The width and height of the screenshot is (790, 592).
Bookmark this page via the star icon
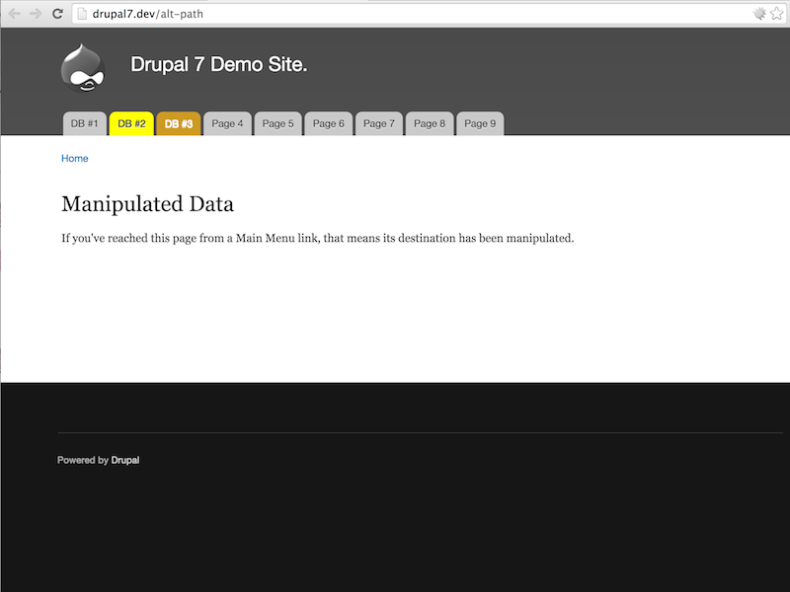(x=776, y=14)
